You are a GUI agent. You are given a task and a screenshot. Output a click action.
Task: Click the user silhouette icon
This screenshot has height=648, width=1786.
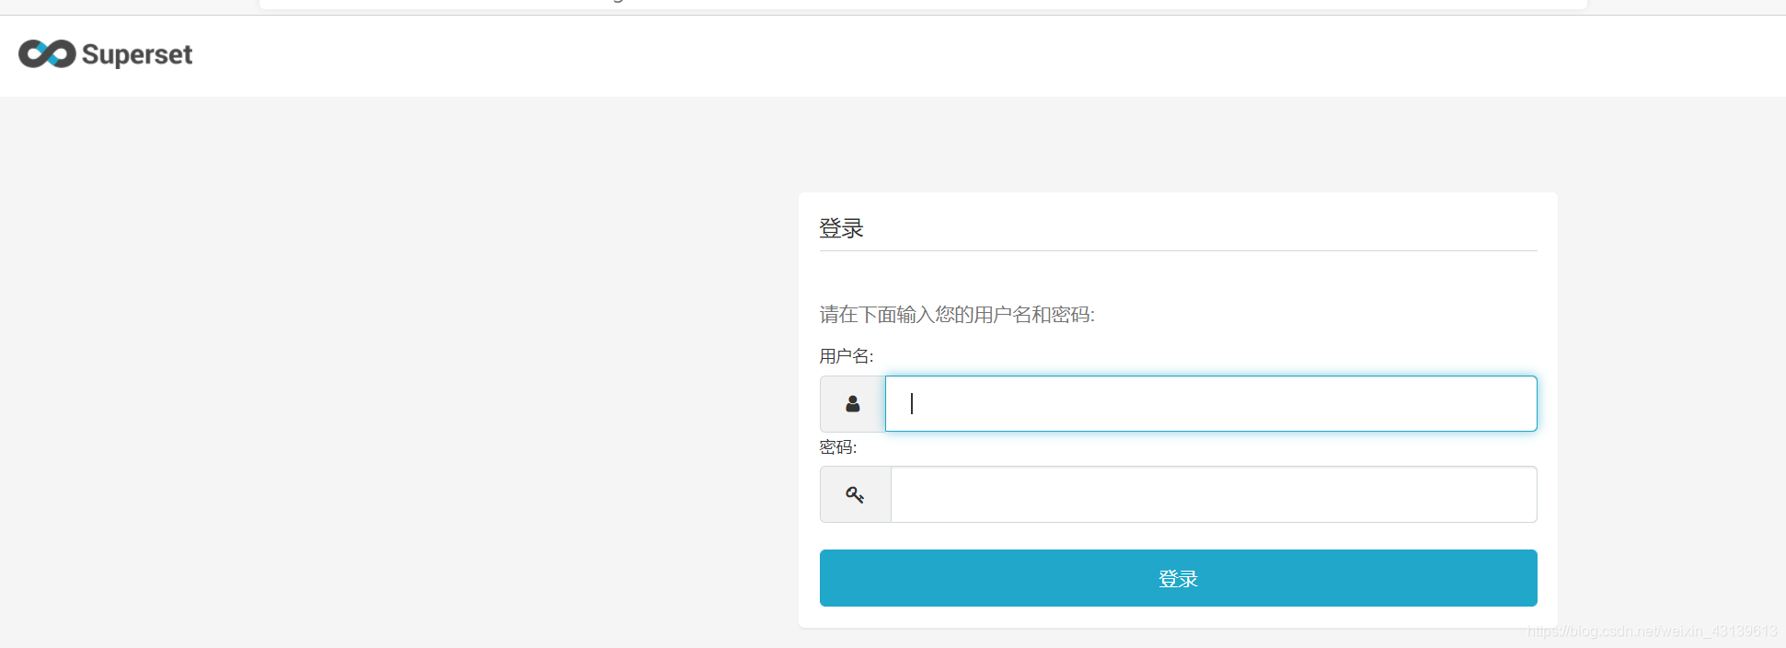click(x=853, y=404)
